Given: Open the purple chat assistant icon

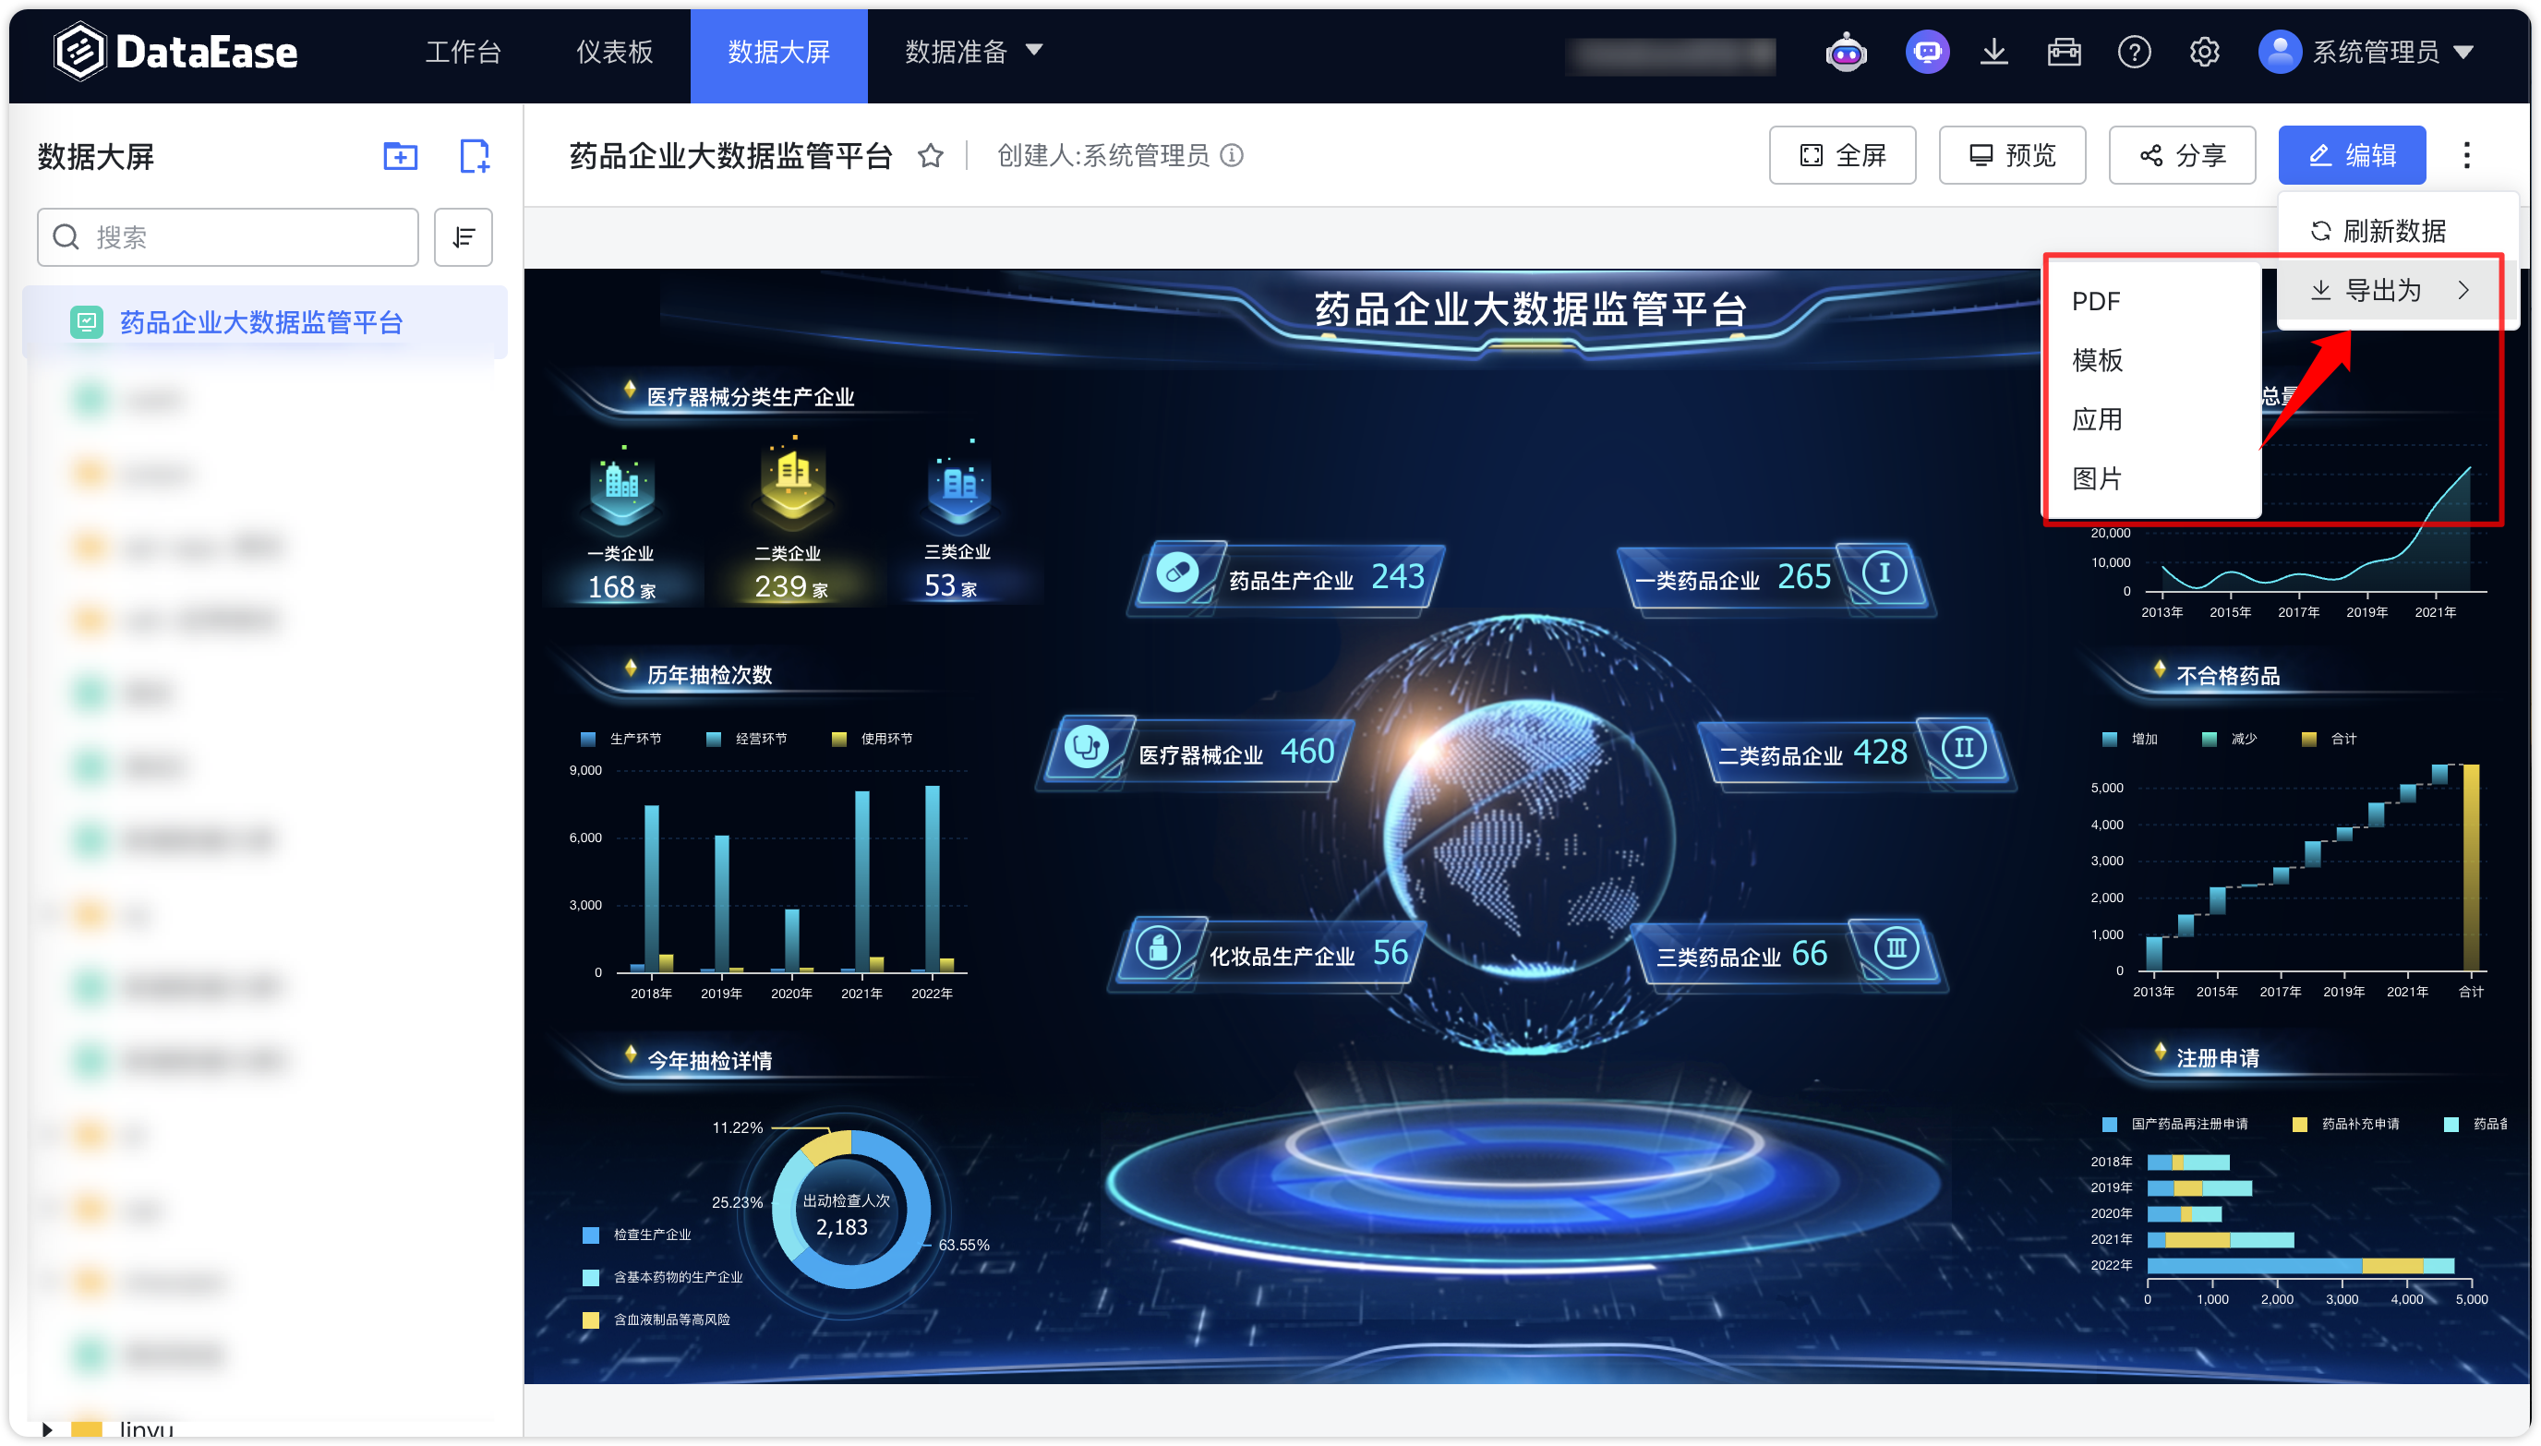Looking at the screenshot, I should pyautogui.click(x=1926, y=52).
